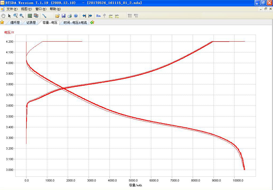The width and height of the screenshot is (273, 190).
Task: Open the 视图(V) menu
Action: [x=26, y=9]
